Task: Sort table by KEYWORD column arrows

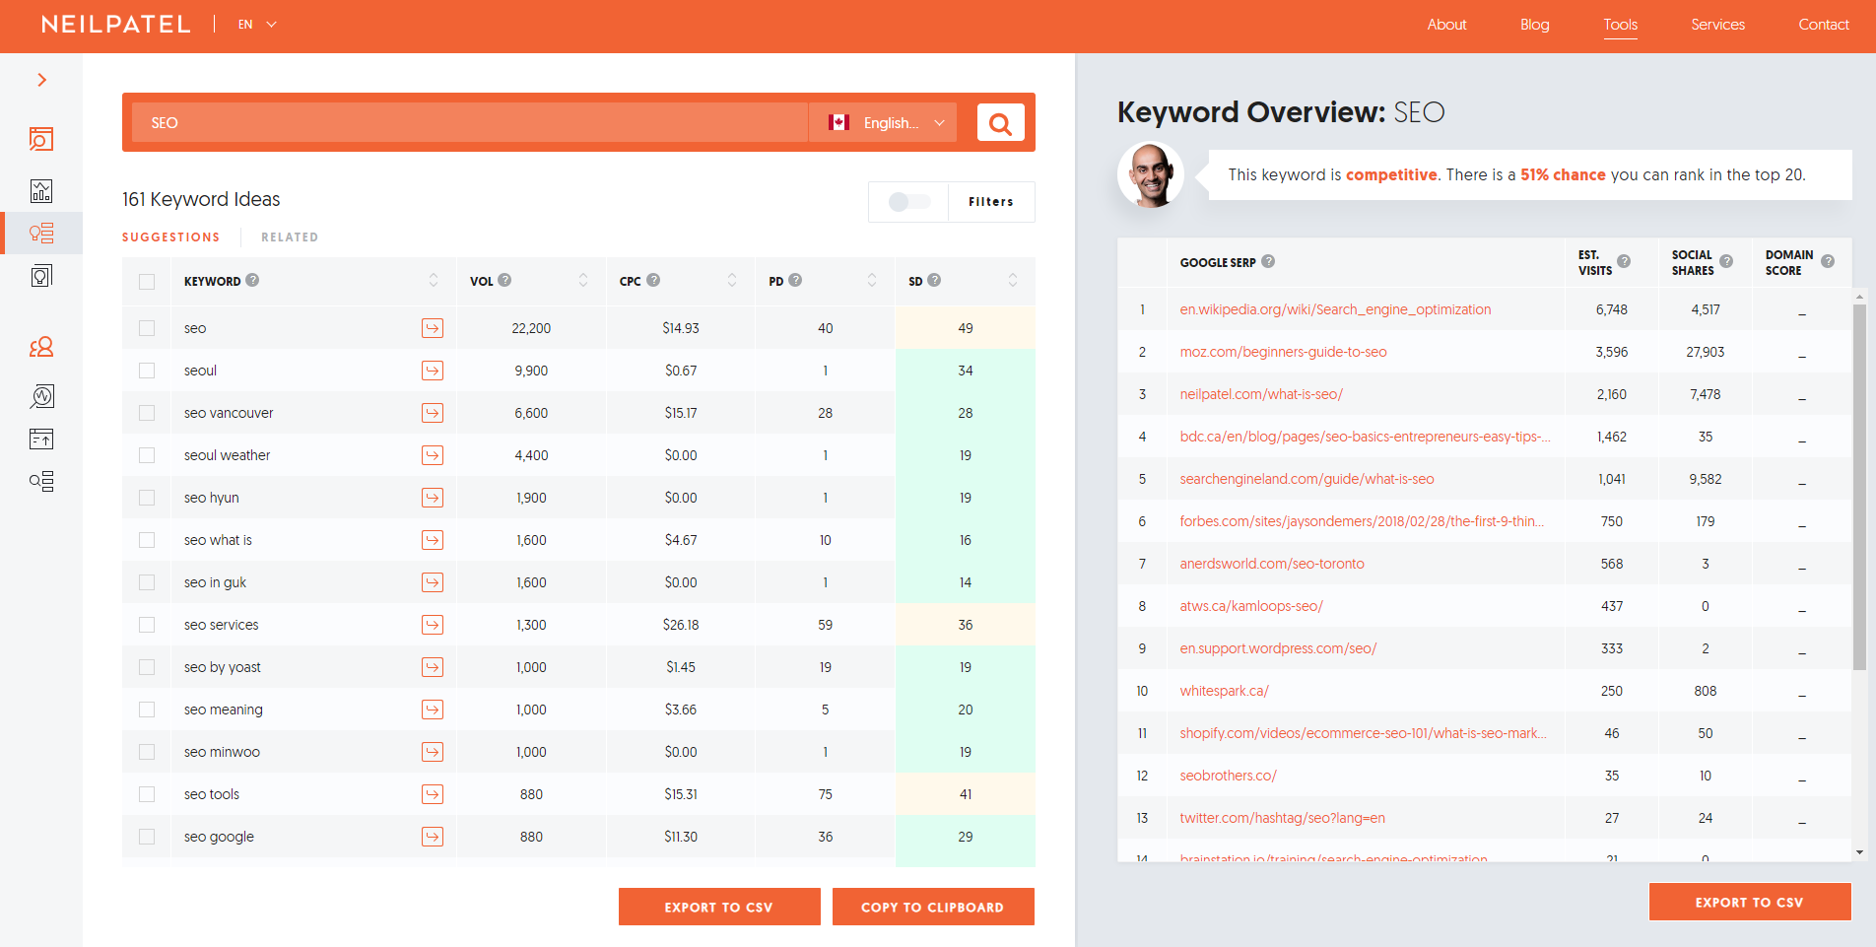Action: point(434,281)
